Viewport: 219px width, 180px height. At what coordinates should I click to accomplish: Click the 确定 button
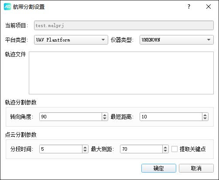click(x=159, y=168)
